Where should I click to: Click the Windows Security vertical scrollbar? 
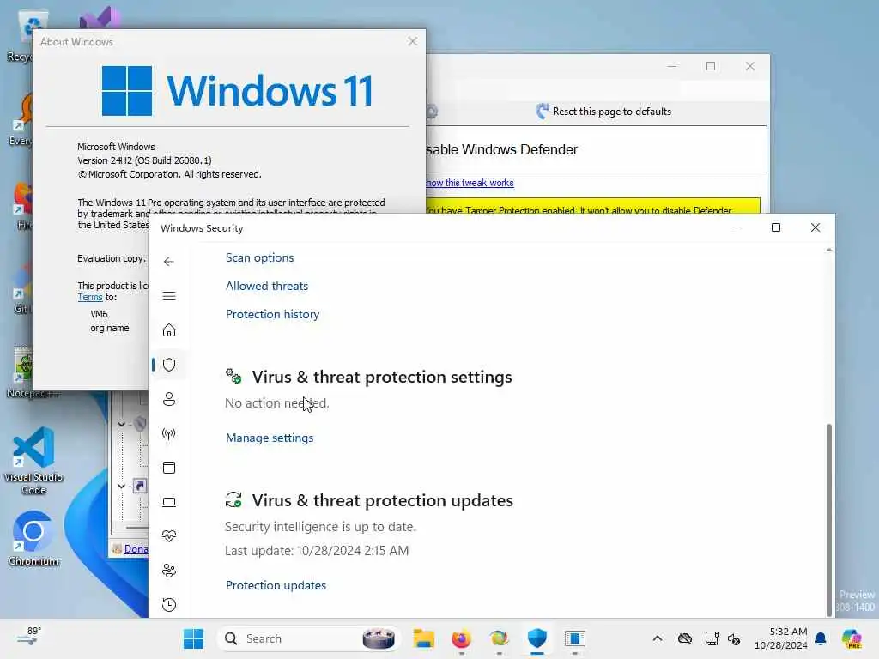[x=828, y=519]
